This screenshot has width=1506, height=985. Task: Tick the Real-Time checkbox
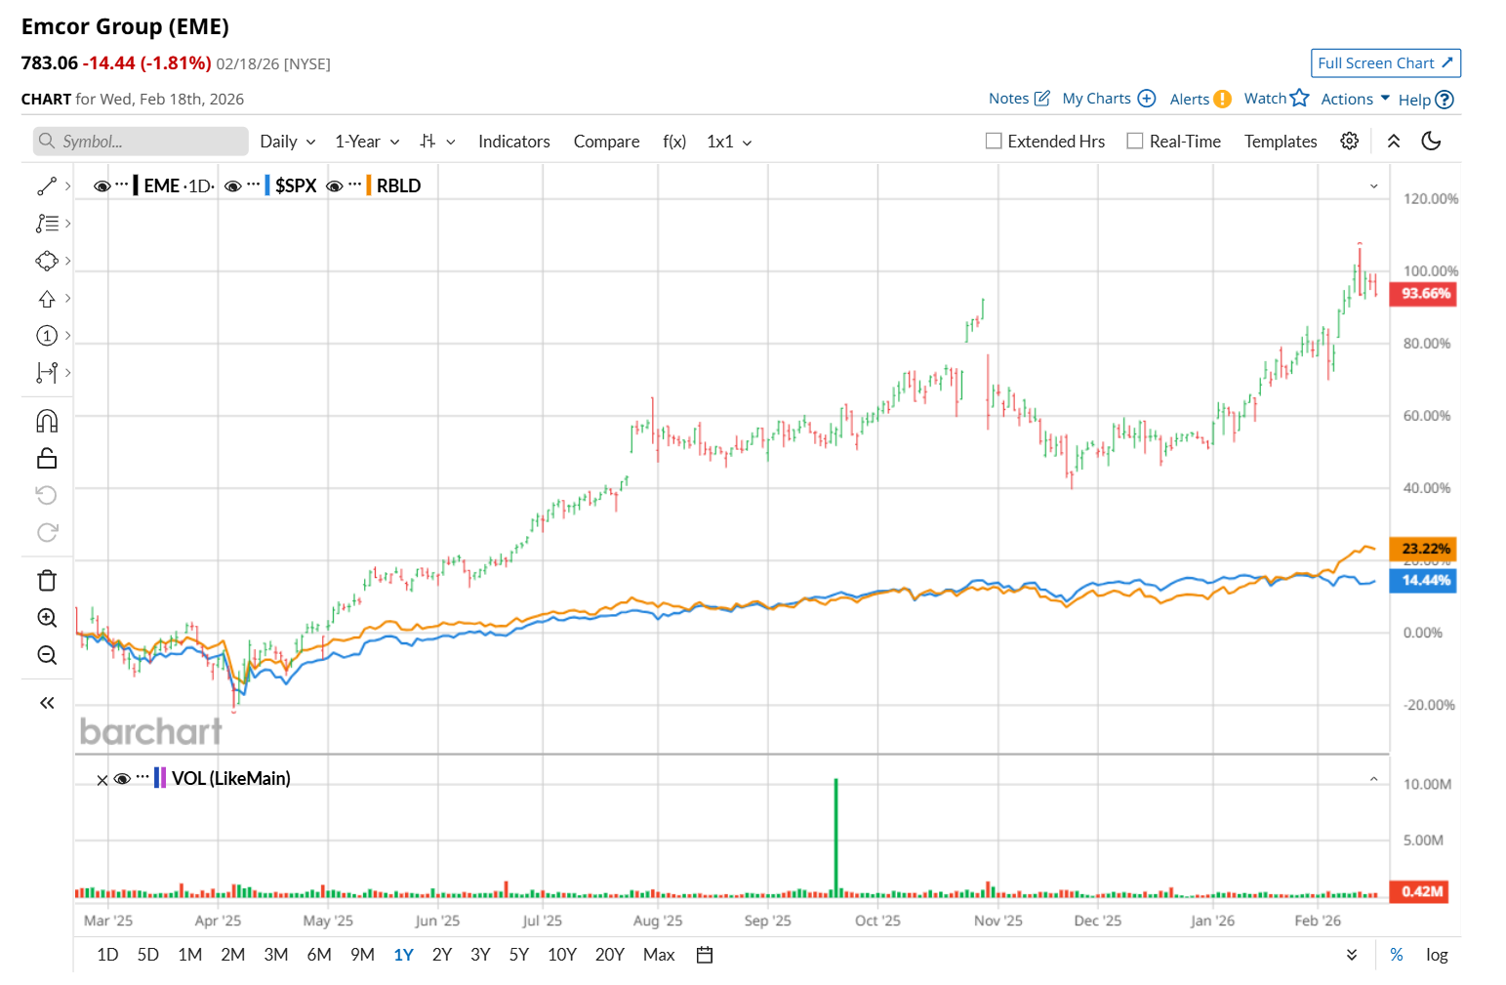pyautogui.click(x=1135, y=142)
